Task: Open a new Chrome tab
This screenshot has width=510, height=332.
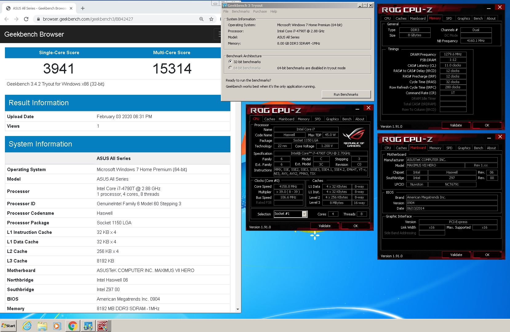Action: pos(83,8)
